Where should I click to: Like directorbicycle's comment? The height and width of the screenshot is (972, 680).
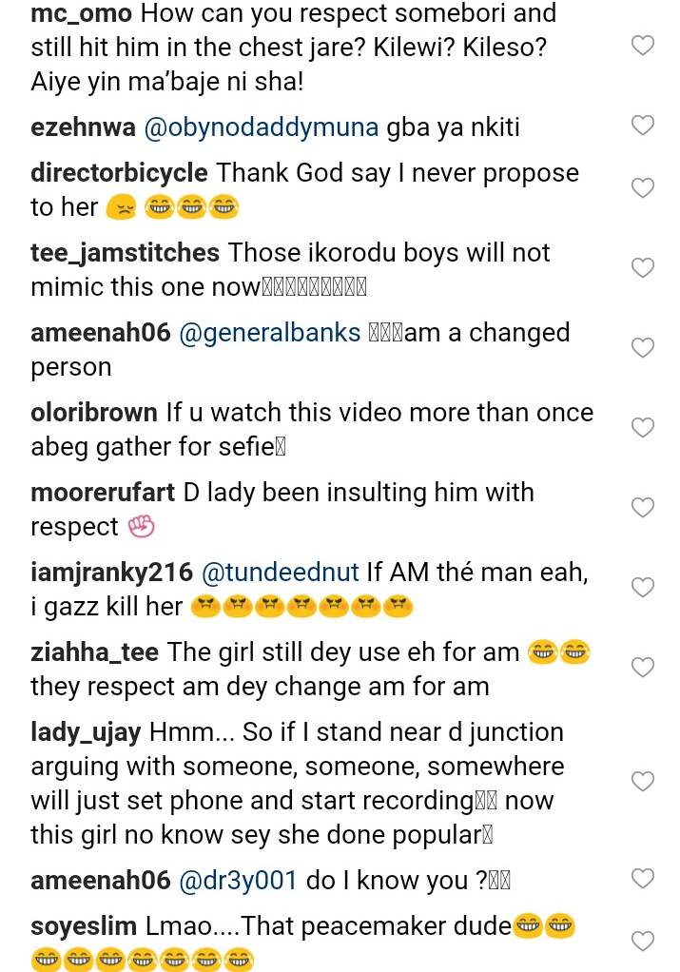coord(643,188)
